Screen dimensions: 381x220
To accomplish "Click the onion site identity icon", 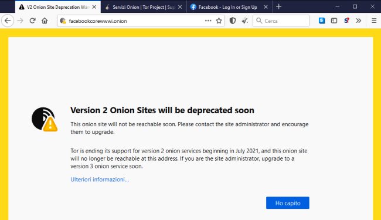I will click(63, 21).
